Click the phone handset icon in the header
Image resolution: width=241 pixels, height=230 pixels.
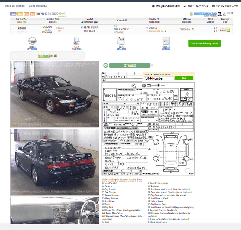point(185,6)
